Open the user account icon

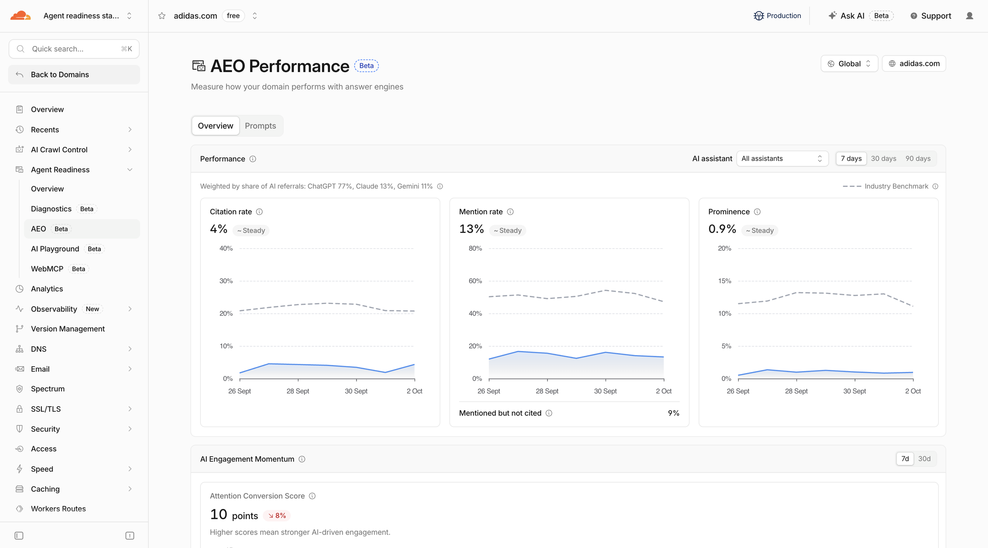[969, 16]
